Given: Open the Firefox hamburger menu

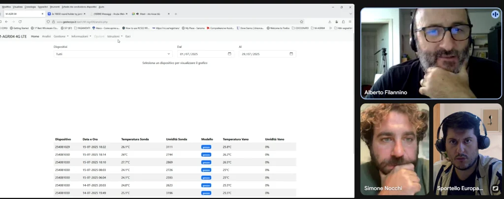Looking at the screenshot, I should click(x=350, y=22).
